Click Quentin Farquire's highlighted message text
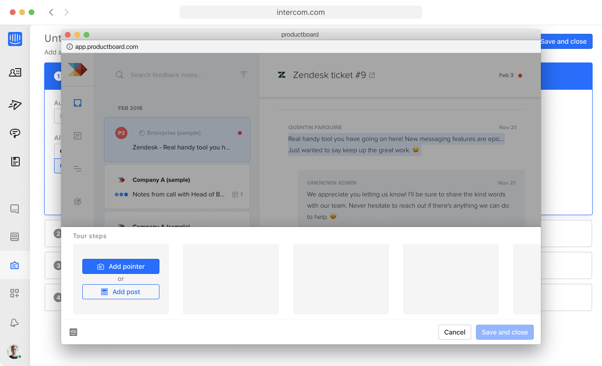The image size is (602, 366). (x=396, y=144)
